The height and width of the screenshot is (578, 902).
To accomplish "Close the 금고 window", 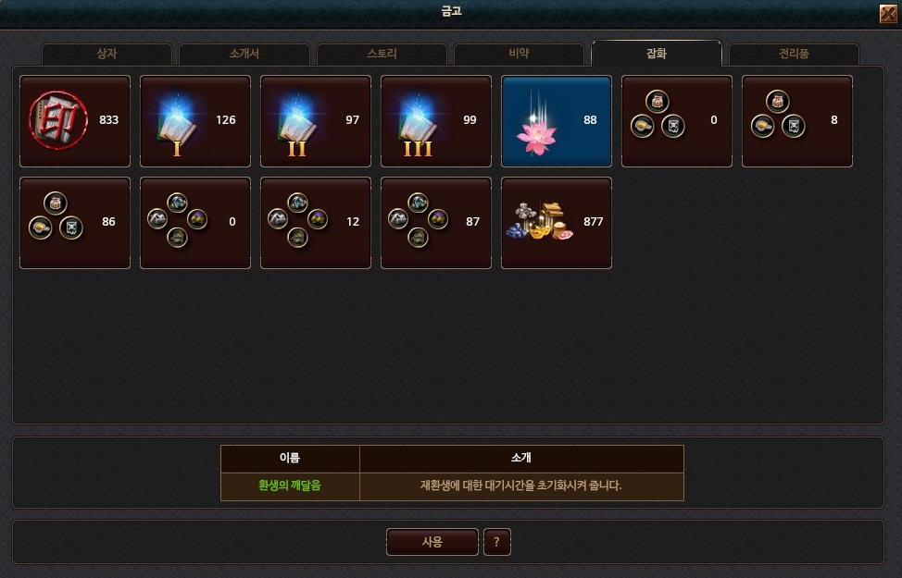I will coord(888,13).
